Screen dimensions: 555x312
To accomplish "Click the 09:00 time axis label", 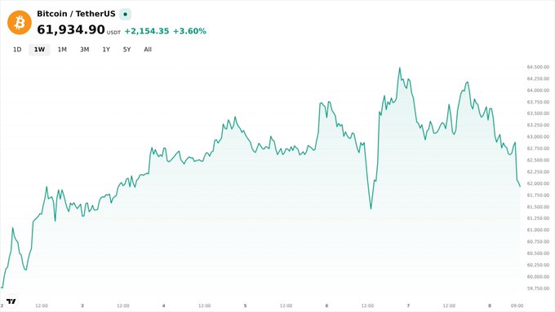I will pos(517,305).
